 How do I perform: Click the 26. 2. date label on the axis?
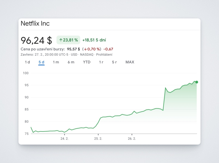132,138
